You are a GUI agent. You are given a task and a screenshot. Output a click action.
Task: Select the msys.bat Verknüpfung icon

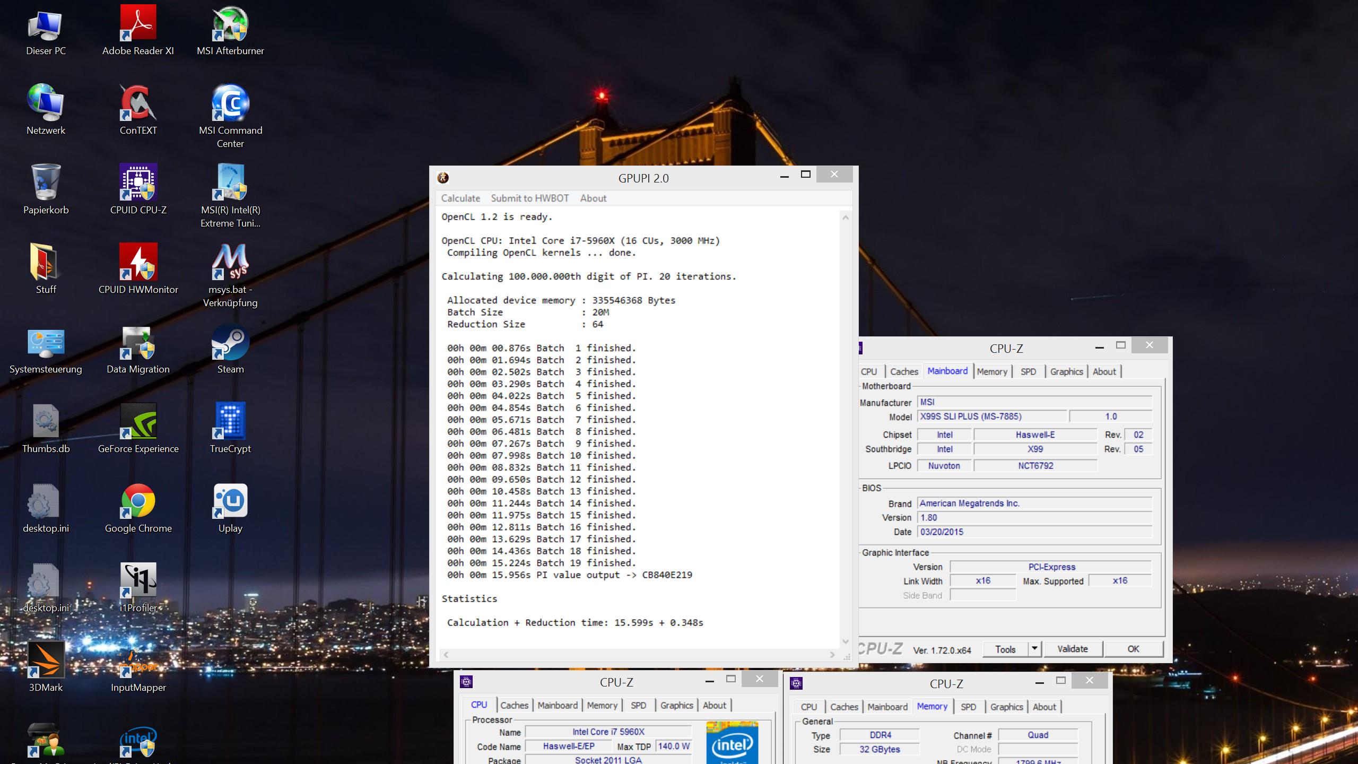230,276
